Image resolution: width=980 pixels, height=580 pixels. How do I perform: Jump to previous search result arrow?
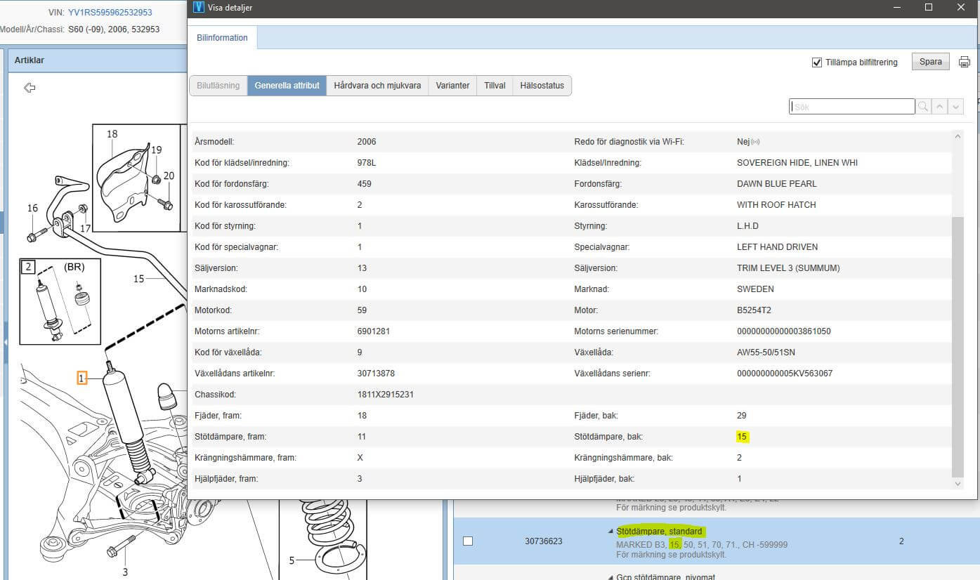(939, 107)
